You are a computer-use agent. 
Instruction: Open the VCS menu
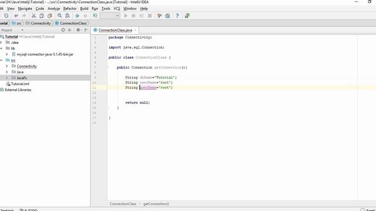117,9
